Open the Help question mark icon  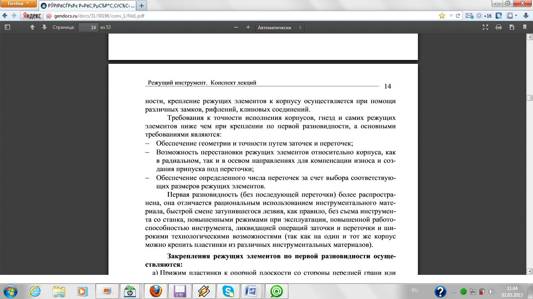tap(440, 291)
